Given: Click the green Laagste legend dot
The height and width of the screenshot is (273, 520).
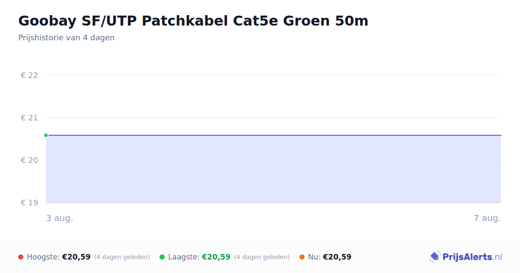Looking at the screenshot, I should click(x=162, y=257).
